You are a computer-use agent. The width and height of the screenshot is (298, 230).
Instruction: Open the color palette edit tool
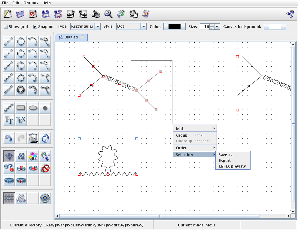pos(33,156)
